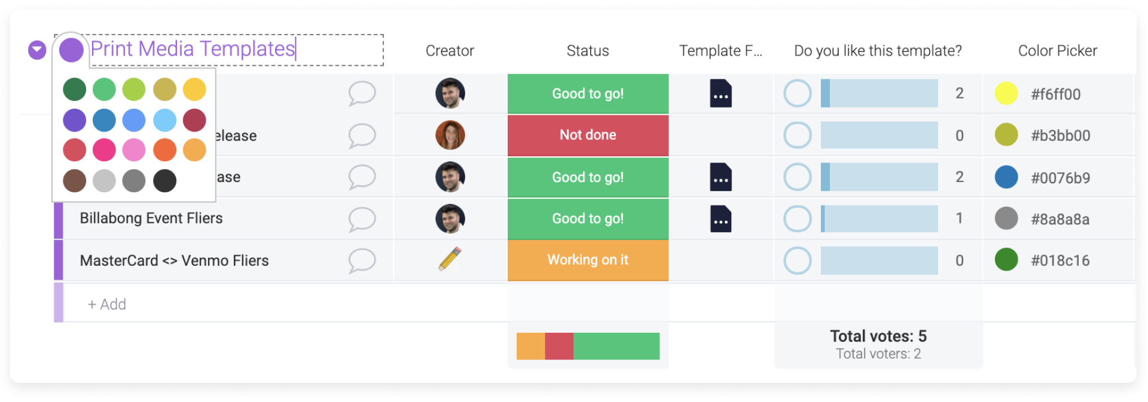Click the Color Picker column header
The image size is (1148, 402).
[1057, 51]
